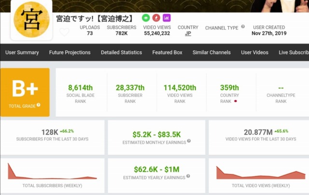The width and height of the screenshot is (309, 195).
Task: Click the Total Grade help icon
Action: [39, 105]
